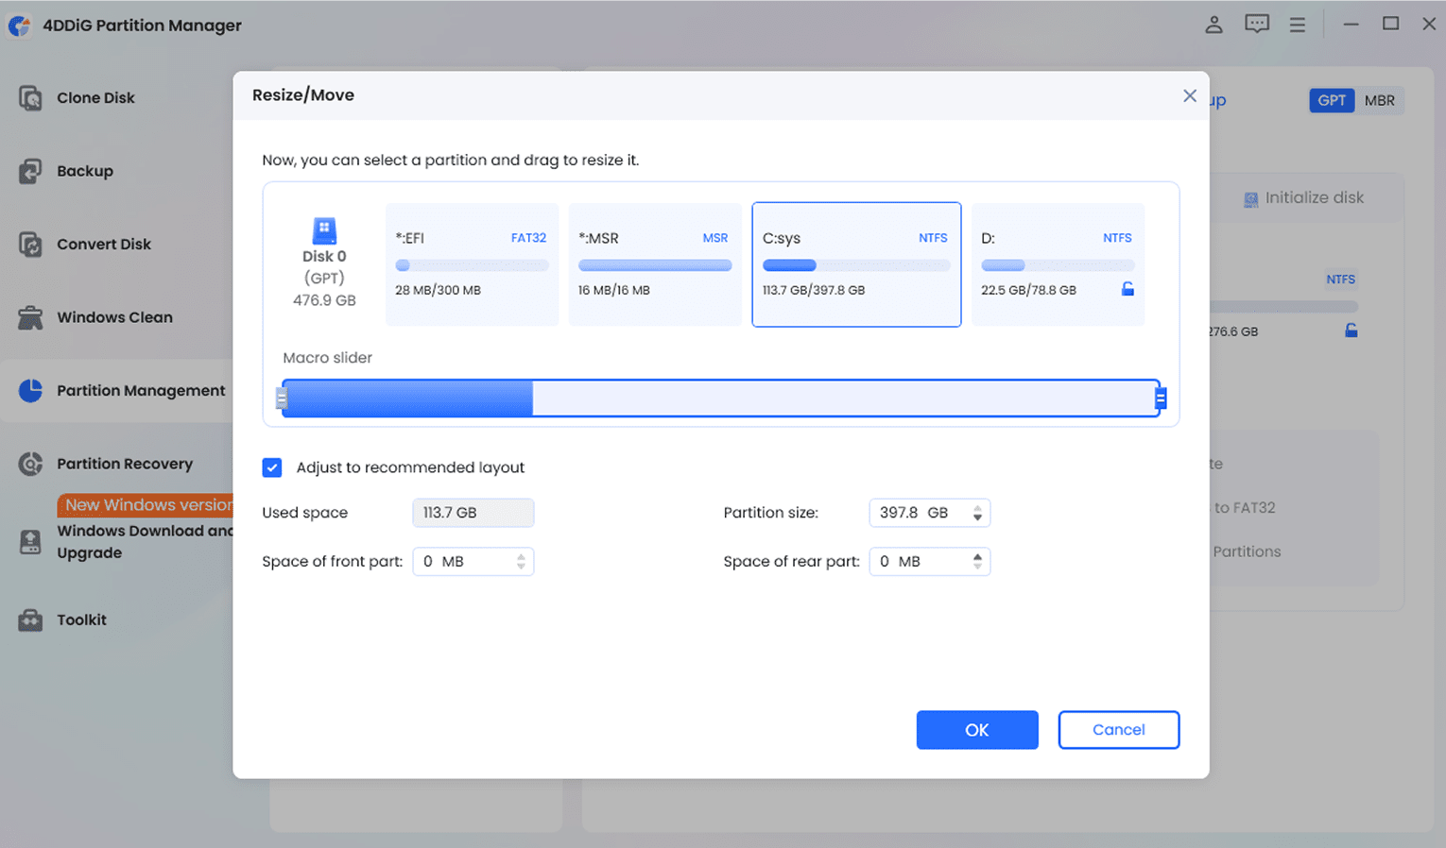The image size is (1446, 848).
Task: Click the Convert Disk sidebar icon
Action: click(30, 244)
